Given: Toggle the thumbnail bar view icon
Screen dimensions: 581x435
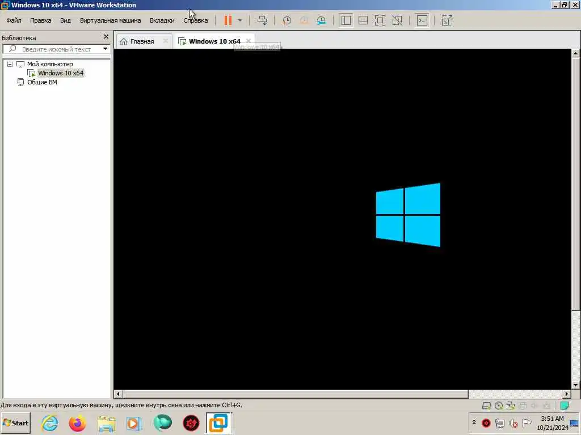Looking at the screenshot, I should 363,20.
